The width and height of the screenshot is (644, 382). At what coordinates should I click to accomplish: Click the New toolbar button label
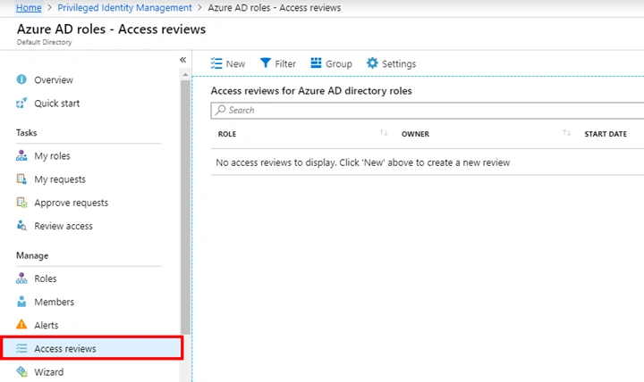tap(235, 64)
